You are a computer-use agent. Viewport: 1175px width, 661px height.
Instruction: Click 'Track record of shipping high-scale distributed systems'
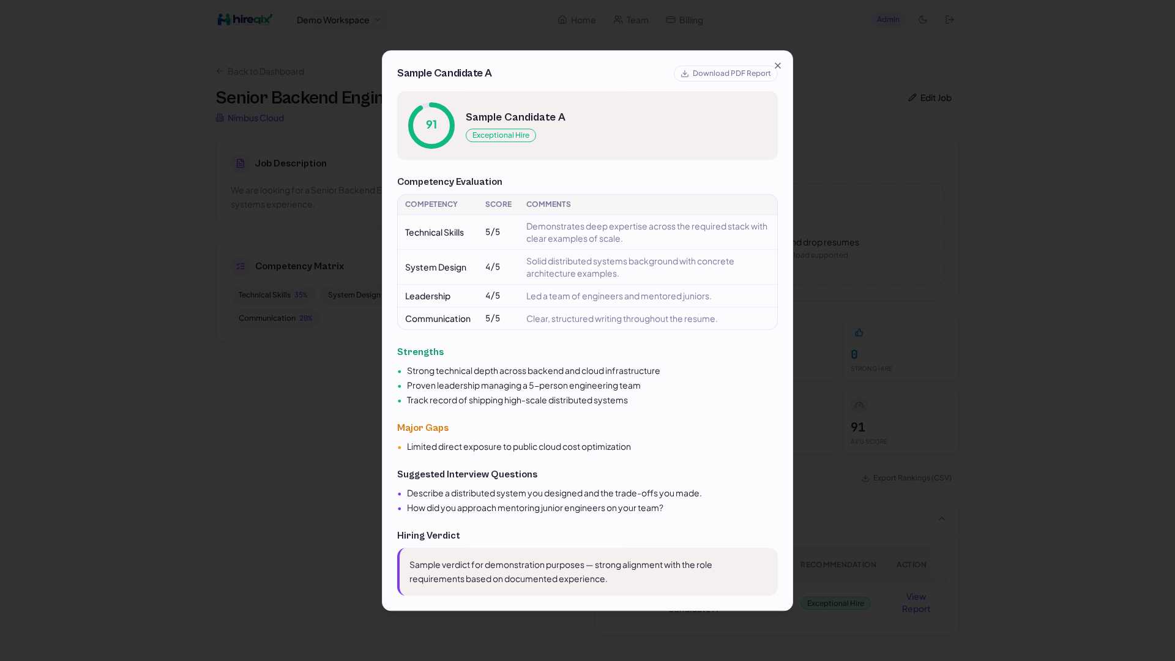tap(517, 400)
